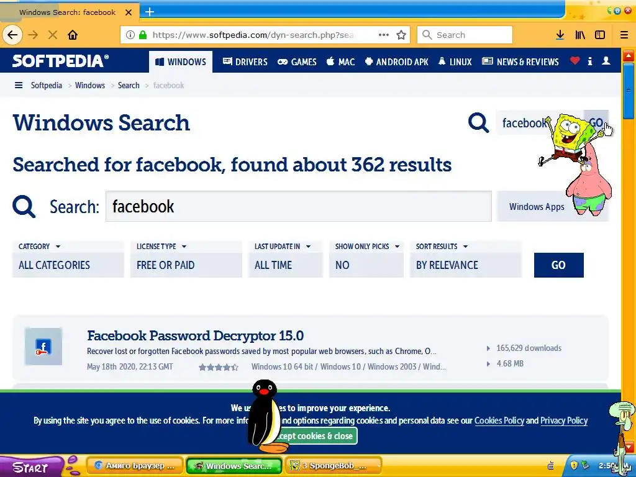Viewport: 636px width, 477px height.
Task: Close the Windows Search: facebook tab
Action: [129, 12]
